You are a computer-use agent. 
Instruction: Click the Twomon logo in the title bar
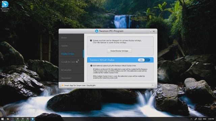97,31
